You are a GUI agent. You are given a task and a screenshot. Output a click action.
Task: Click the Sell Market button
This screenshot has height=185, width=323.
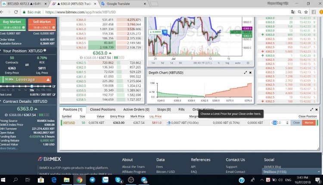click(42, 25)
